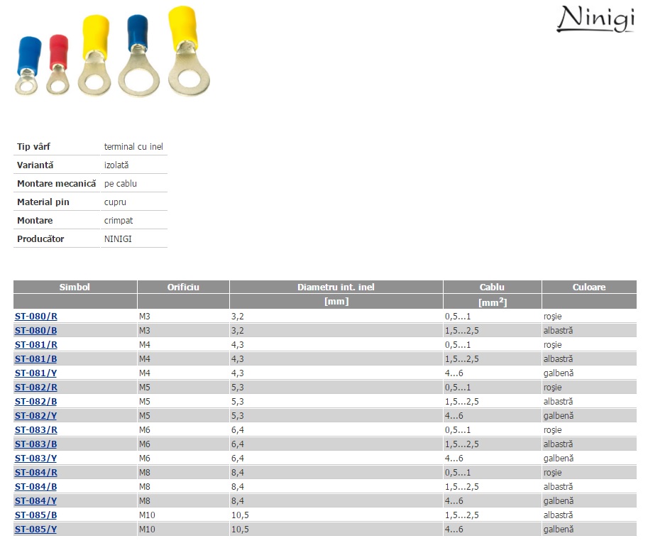The height and width of the screenshot is (543, 648).
Task: Click 'albastră' in the ST-081/B row
Action: (x=559, y=359)
